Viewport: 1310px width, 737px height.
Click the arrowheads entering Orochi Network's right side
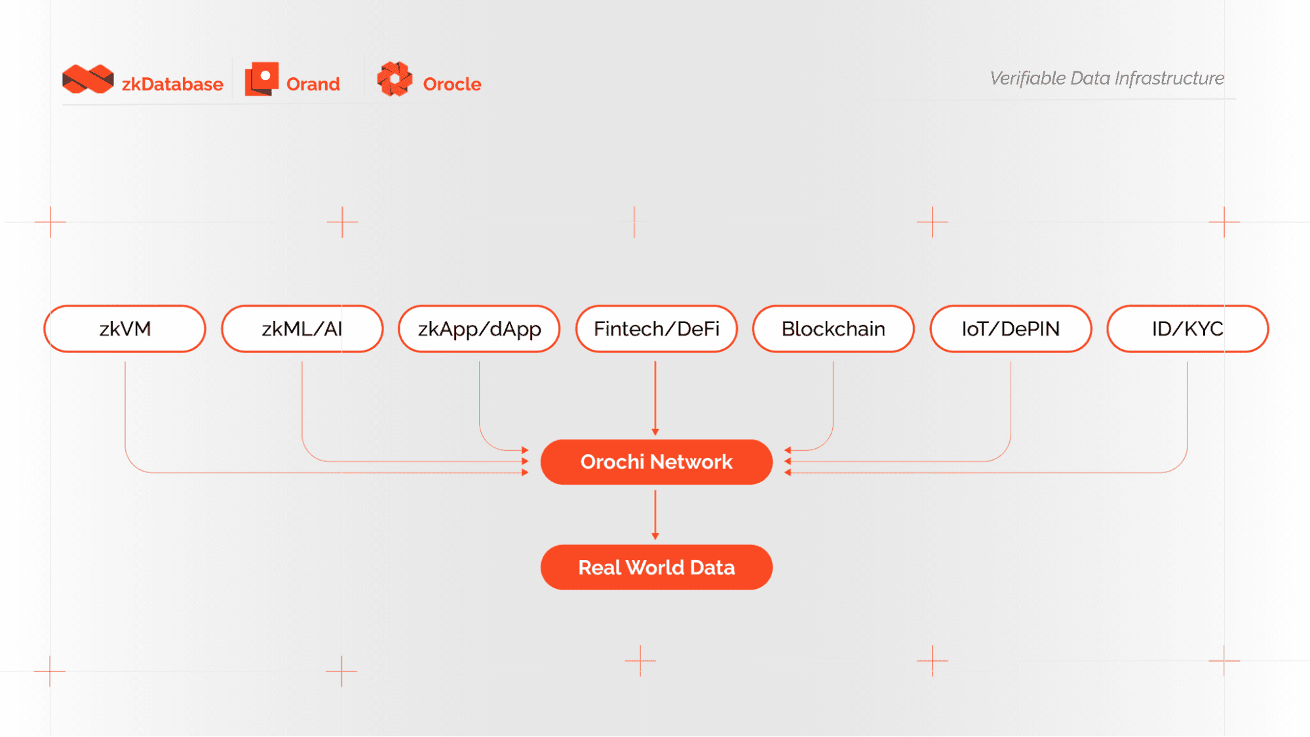pos(788,461)
